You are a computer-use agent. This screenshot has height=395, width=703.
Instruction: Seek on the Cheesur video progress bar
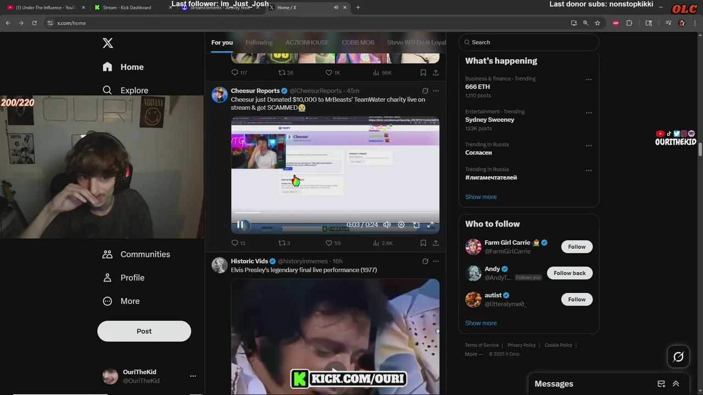click(x=335, y=212)
